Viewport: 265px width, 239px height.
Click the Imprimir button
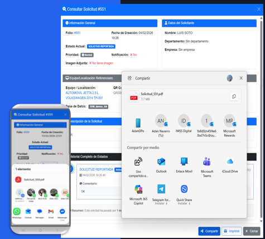(232, 231)
